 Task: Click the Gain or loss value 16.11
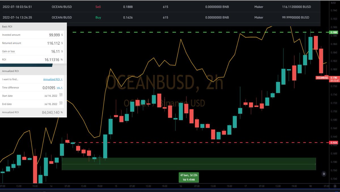click(x=55, y=52)
